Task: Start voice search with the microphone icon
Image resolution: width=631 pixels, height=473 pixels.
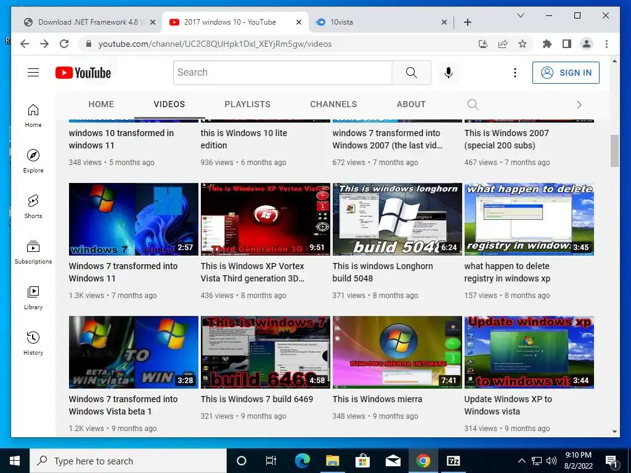Action: (x=449, y=73)
